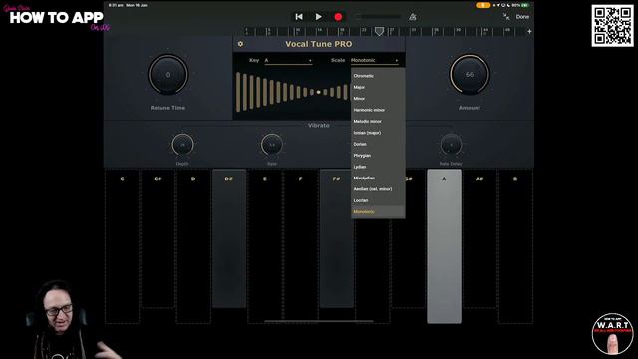Select Harmonic minor scale

(378, 110)
